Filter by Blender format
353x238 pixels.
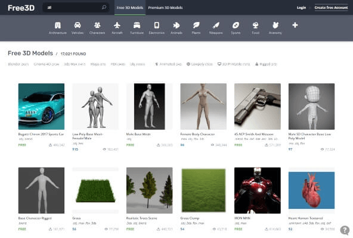(x=18, y=64)
